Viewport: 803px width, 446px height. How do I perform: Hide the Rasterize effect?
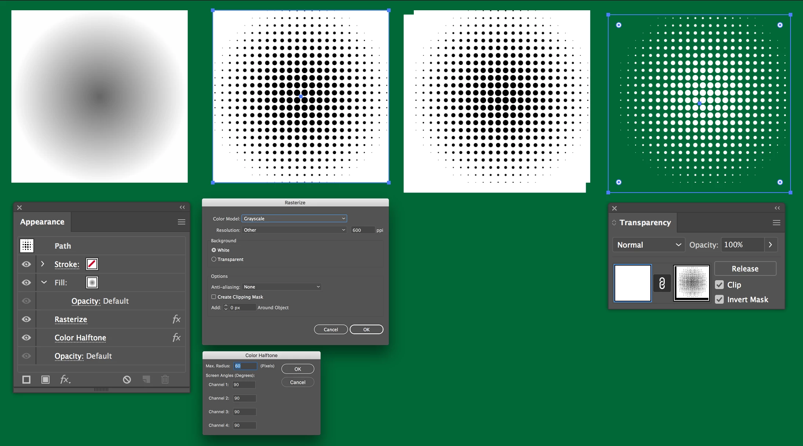click(x=26, y=319)
